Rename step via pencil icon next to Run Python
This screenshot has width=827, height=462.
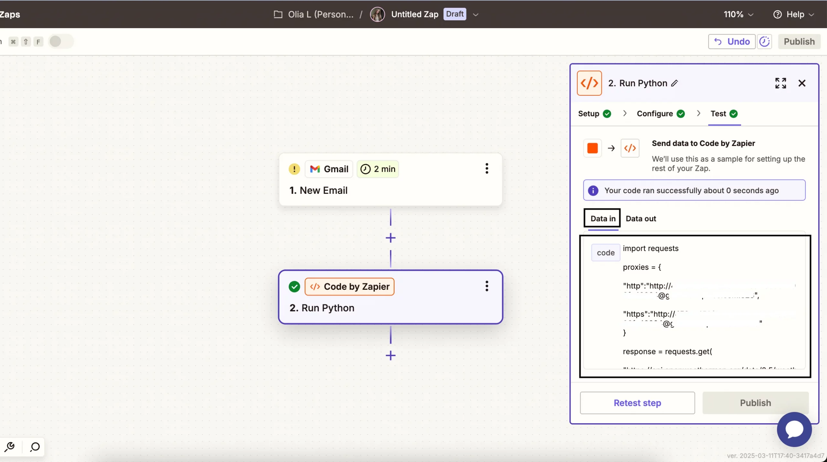pyautogui.click(x=675, y=83)
